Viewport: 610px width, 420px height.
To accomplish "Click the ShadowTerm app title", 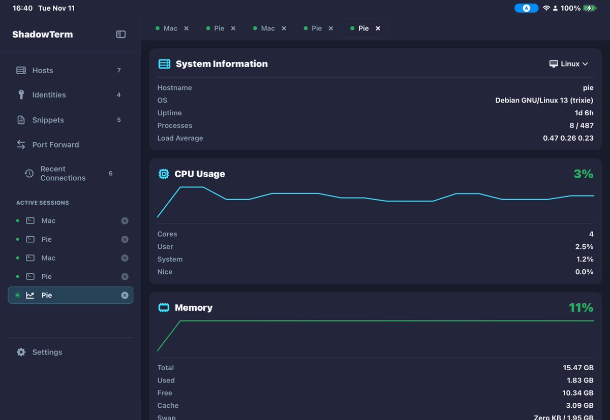I will click(x=43, y=35).
